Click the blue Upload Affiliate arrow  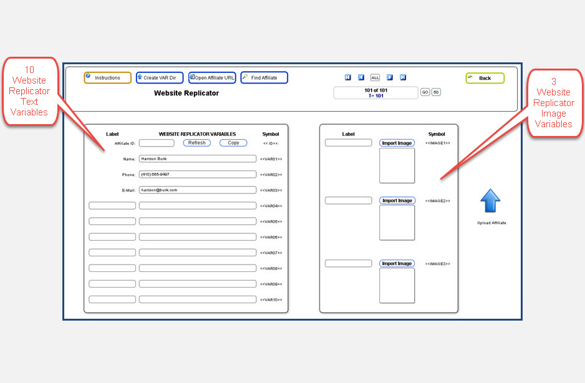(x=490, y=201)
